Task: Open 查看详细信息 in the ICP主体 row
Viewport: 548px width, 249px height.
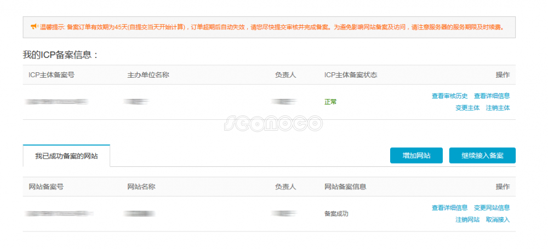Action: (492, 96)
